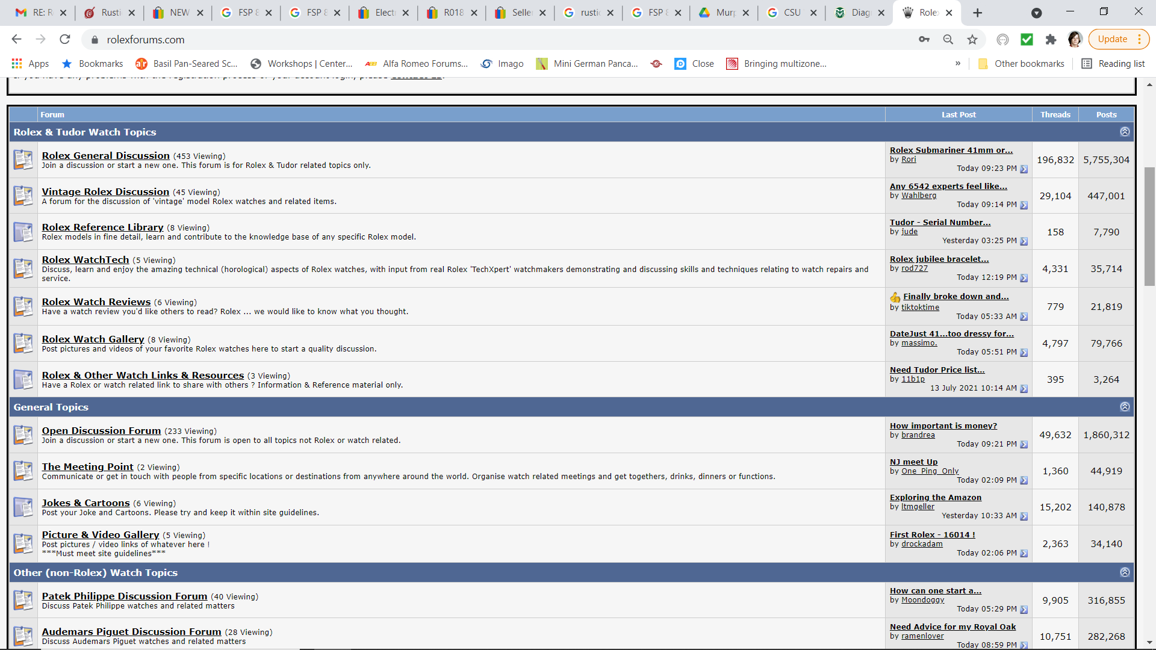This screenshot has width=1156, height=650.
Task: Click the forum status icon for Rolex General Discussion
Action: click(23, 159)
